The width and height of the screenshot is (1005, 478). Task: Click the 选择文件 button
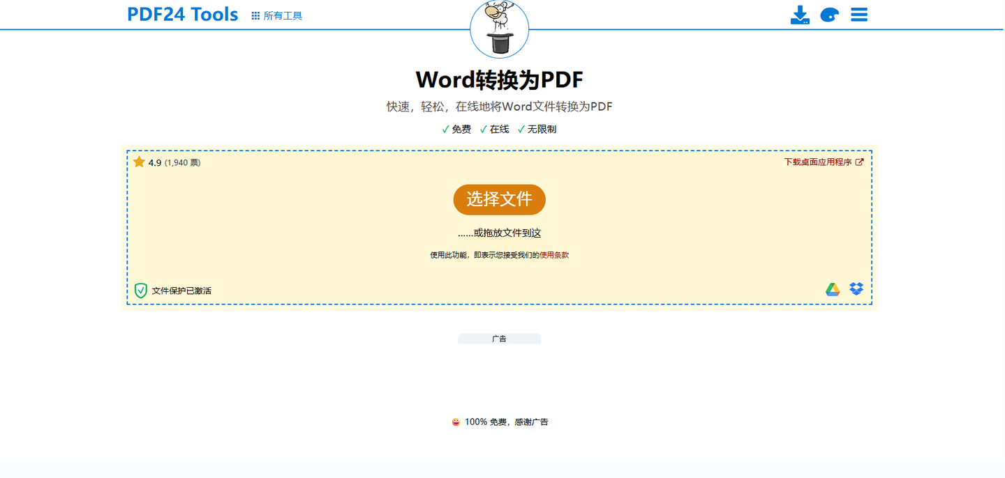[499, 199]
